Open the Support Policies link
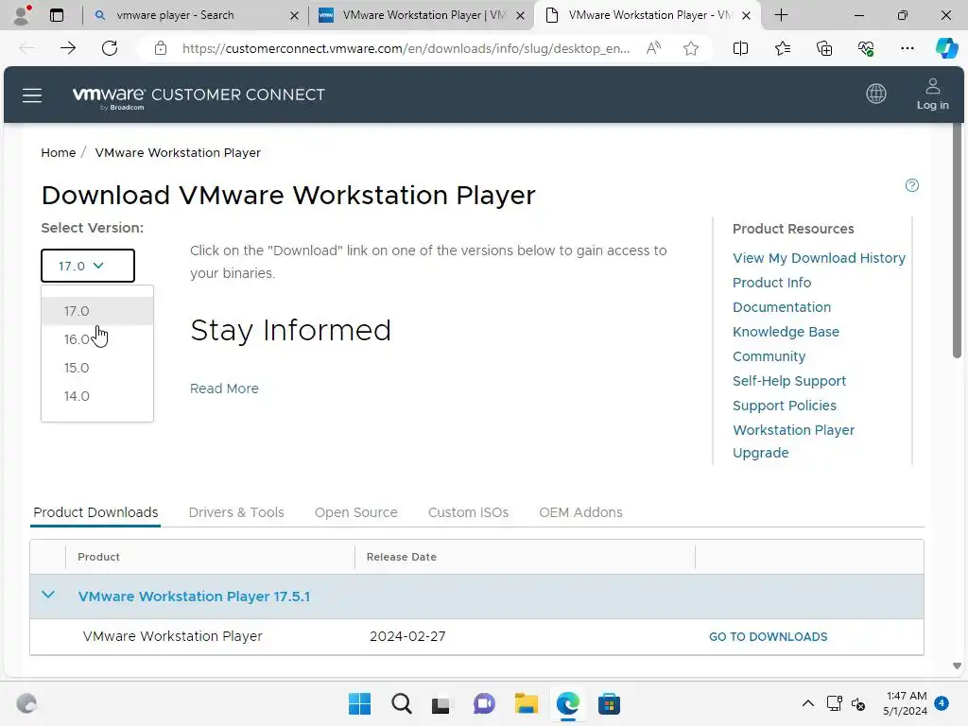968x726 pixels. click(785, 406)
